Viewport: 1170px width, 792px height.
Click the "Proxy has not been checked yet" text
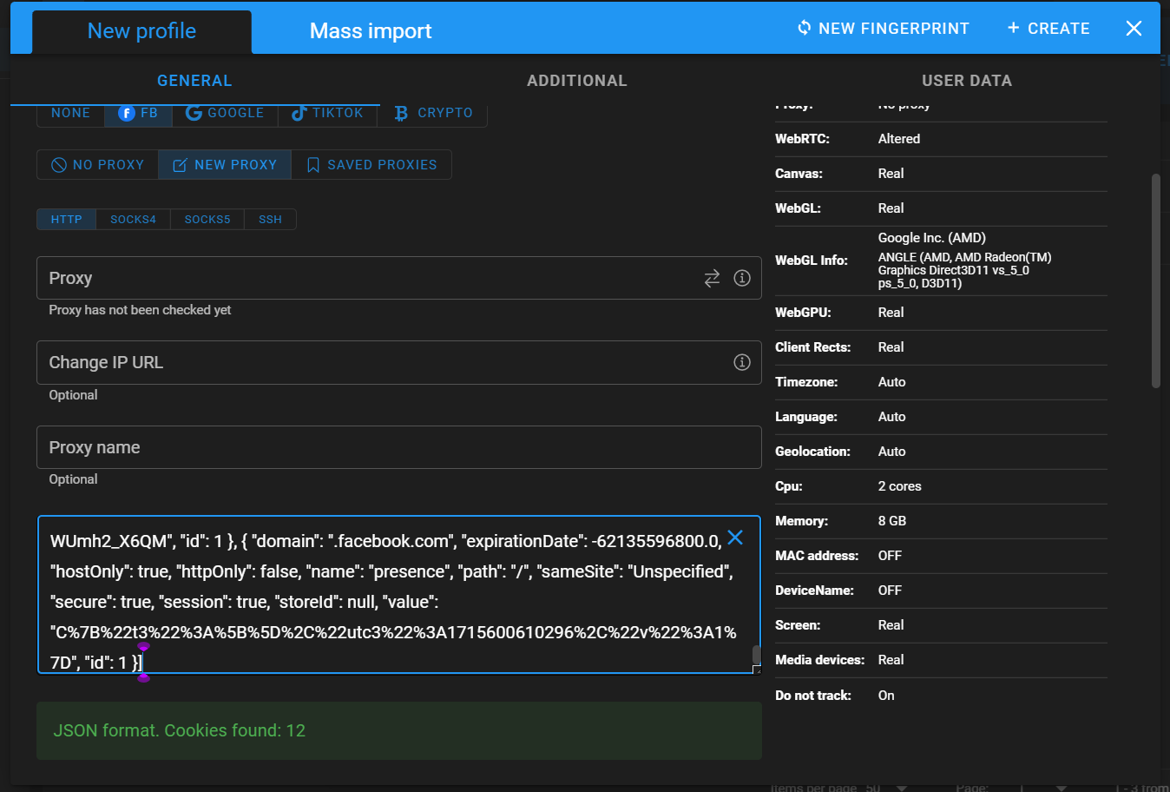pos(140,310)
